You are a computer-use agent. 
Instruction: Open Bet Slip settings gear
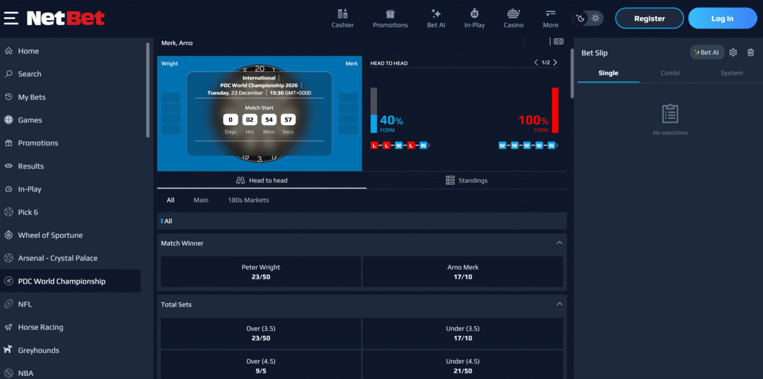coord(733,53)
